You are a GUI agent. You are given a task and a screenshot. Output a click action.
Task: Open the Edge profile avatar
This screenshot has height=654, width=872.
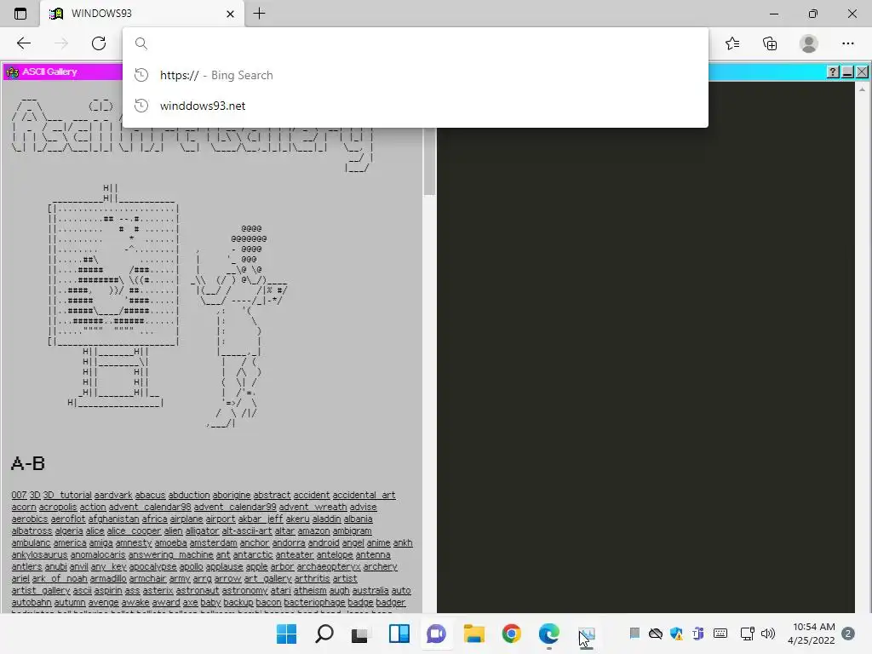point(809,43)
